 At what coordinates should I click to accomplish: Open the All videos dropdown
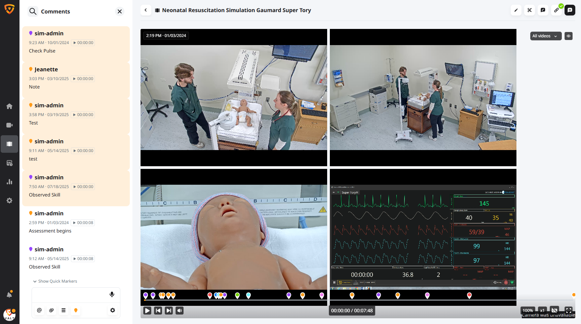(x=545, y=36)
